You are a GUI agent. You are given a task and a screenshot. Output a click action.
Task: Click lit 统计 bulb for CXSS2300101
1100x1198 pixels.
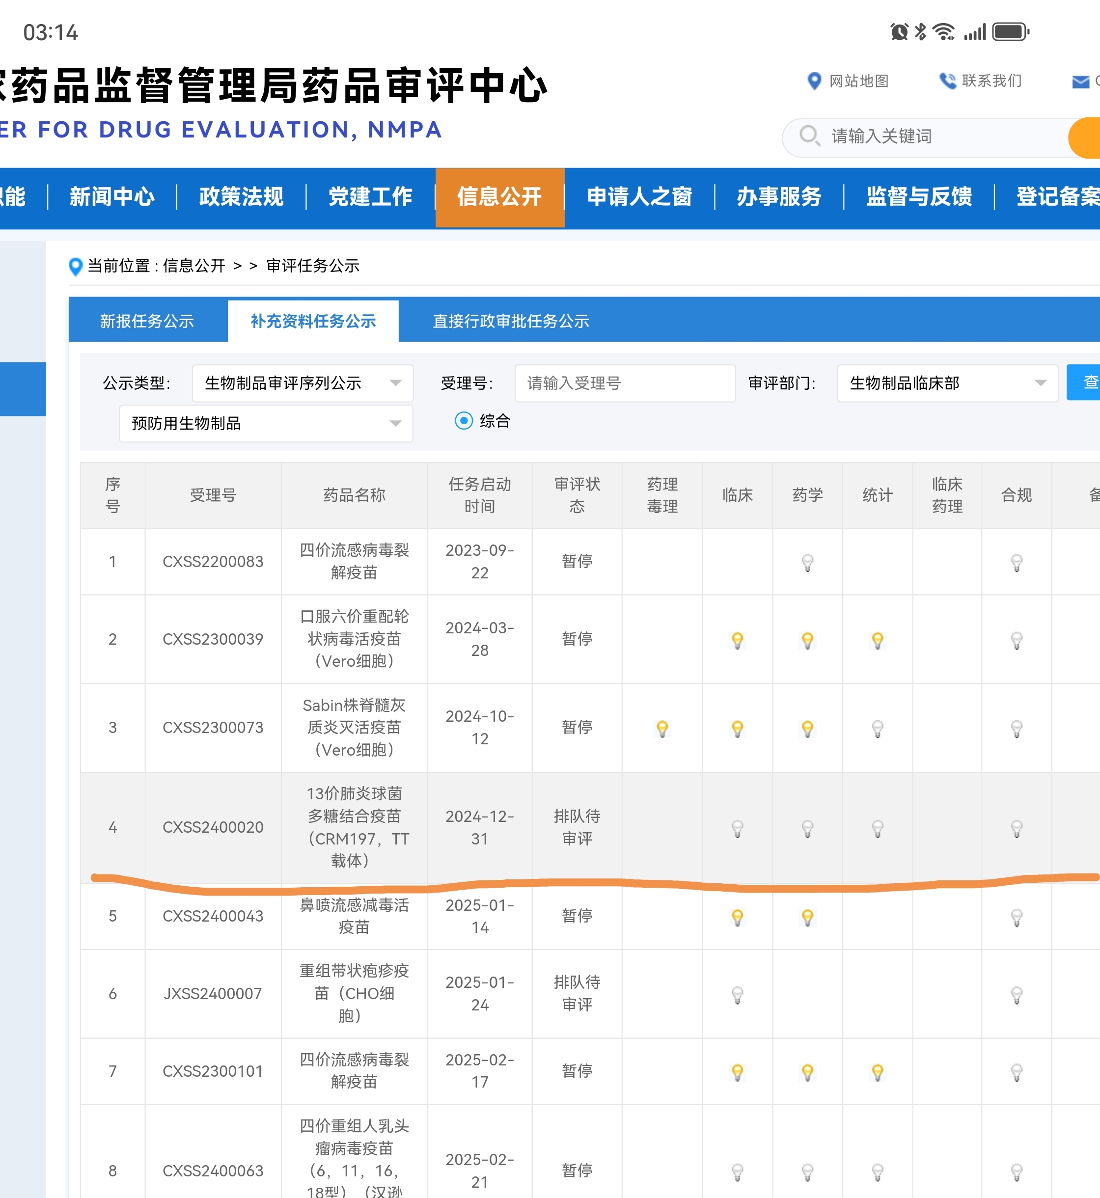(x=878, y=1072)
